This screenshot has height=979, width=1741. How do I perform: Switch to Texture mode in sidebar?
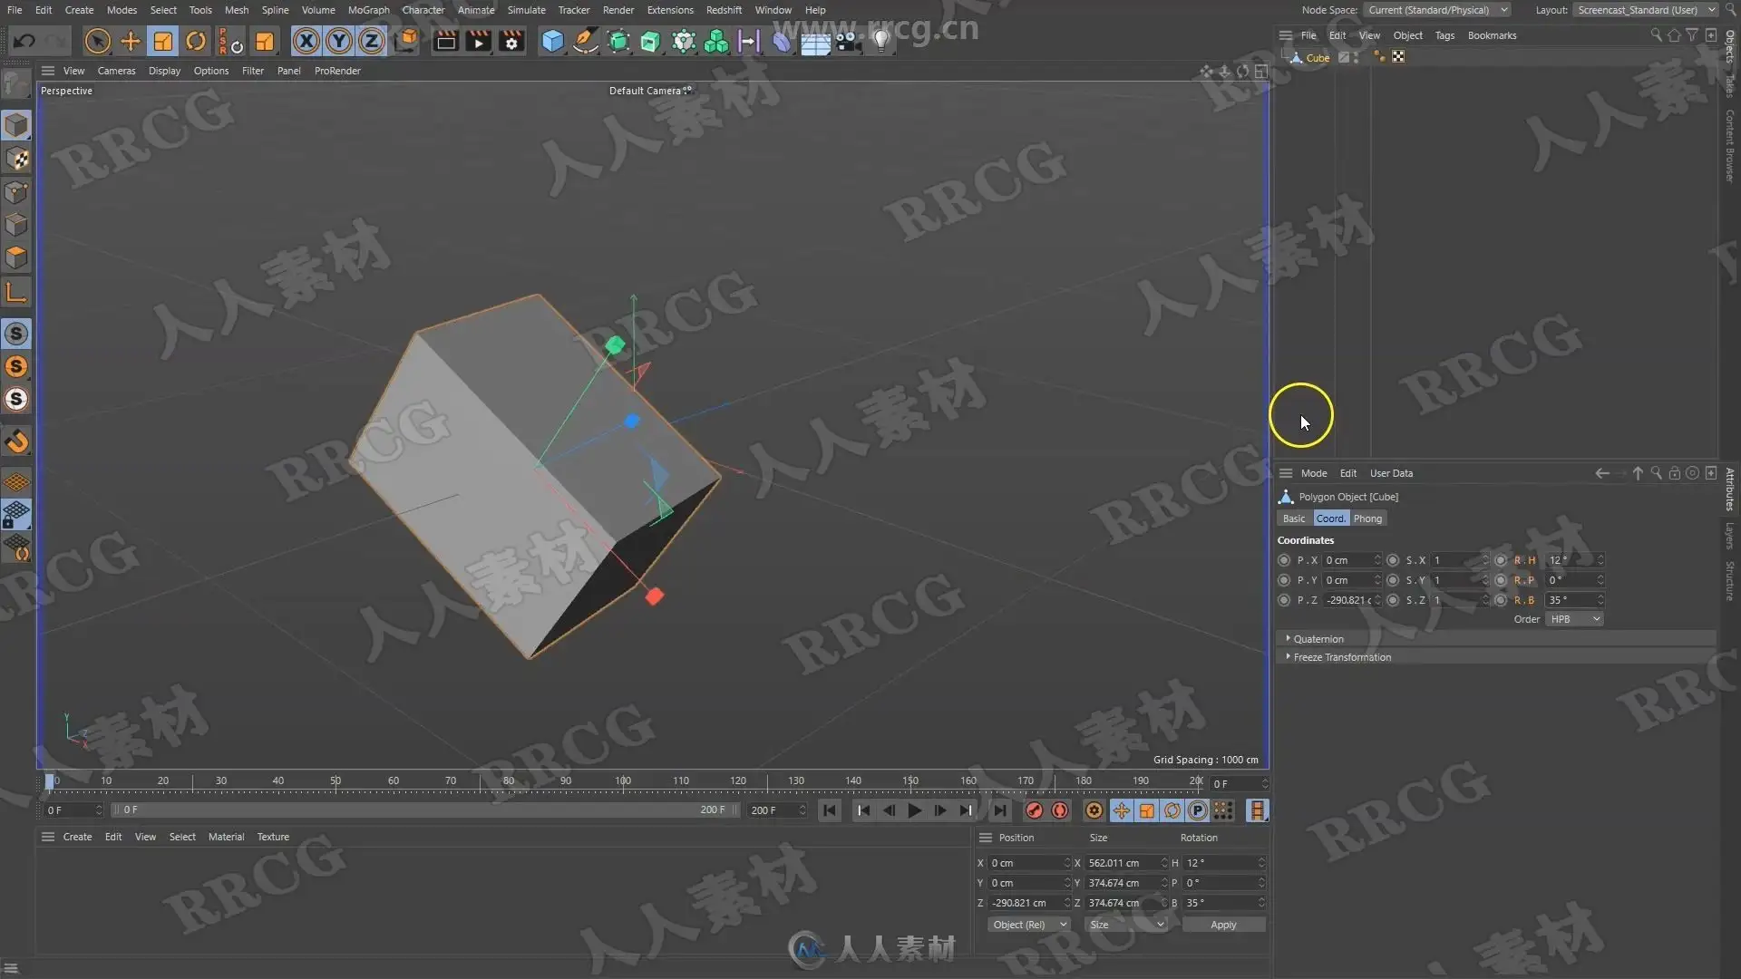tap(16, 159)
